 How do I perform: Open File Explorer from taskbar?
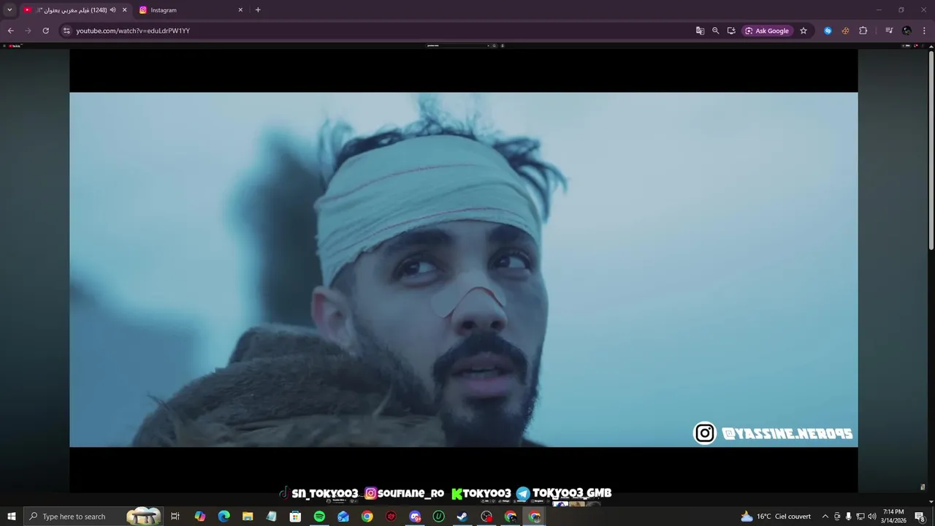point(248,517)
